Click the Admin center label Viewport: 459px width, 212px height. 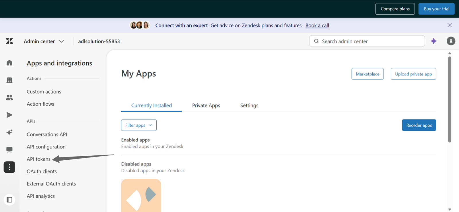point(39,41)
